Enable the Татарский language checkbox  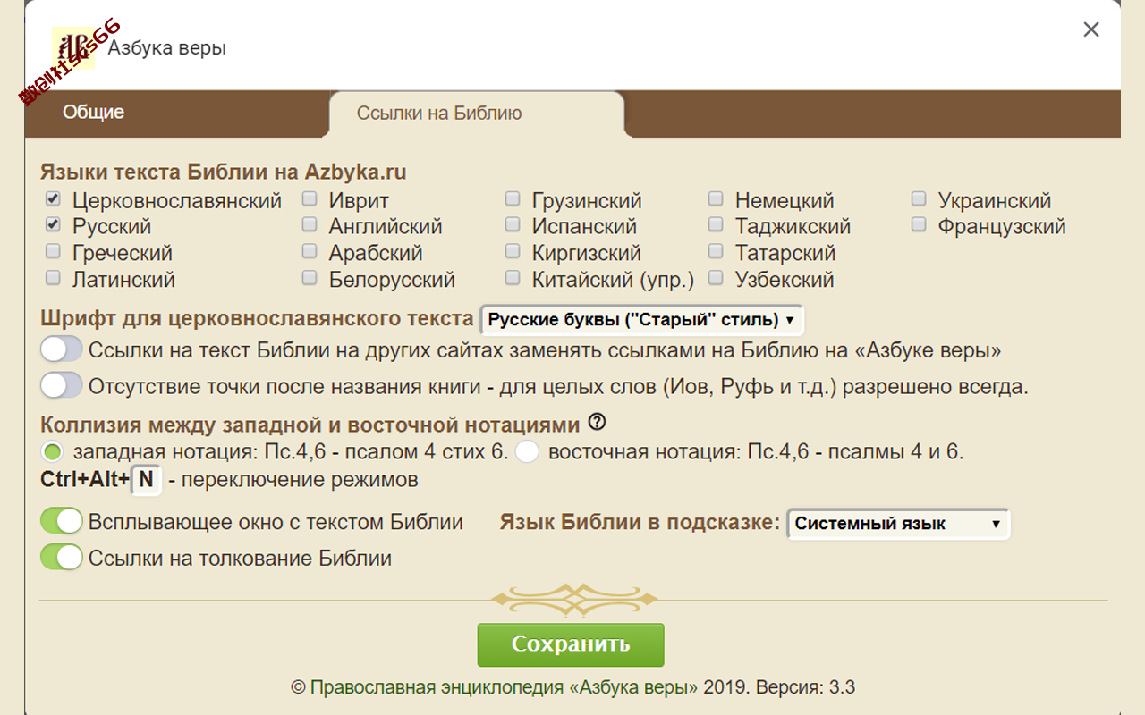click(716, 251)
